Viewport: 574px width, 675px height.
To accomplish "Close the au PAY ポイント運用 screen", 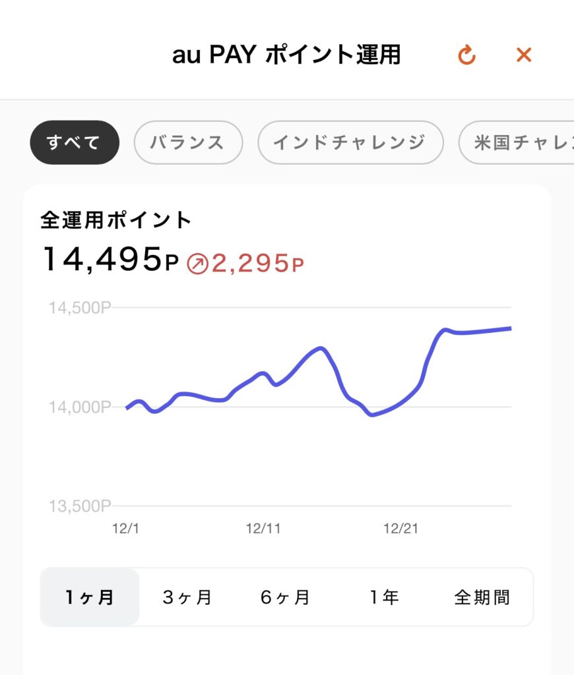I will 524,55.
